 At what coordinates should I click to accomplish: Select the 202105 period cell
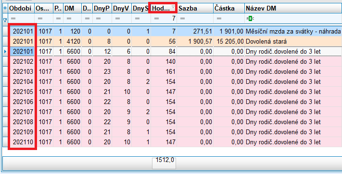click(x=21, y=92)
